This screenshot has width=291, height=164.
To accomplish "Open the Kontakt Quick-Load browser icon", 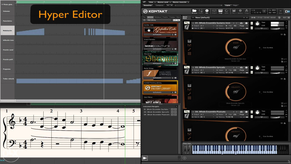I will coord(226,11).
